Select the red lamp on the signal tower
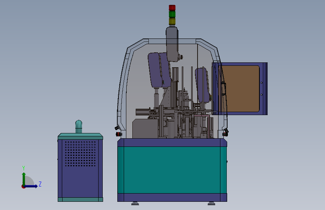This screenshot has height=210, width=325. pyautogui.click(x=172, y=7)
